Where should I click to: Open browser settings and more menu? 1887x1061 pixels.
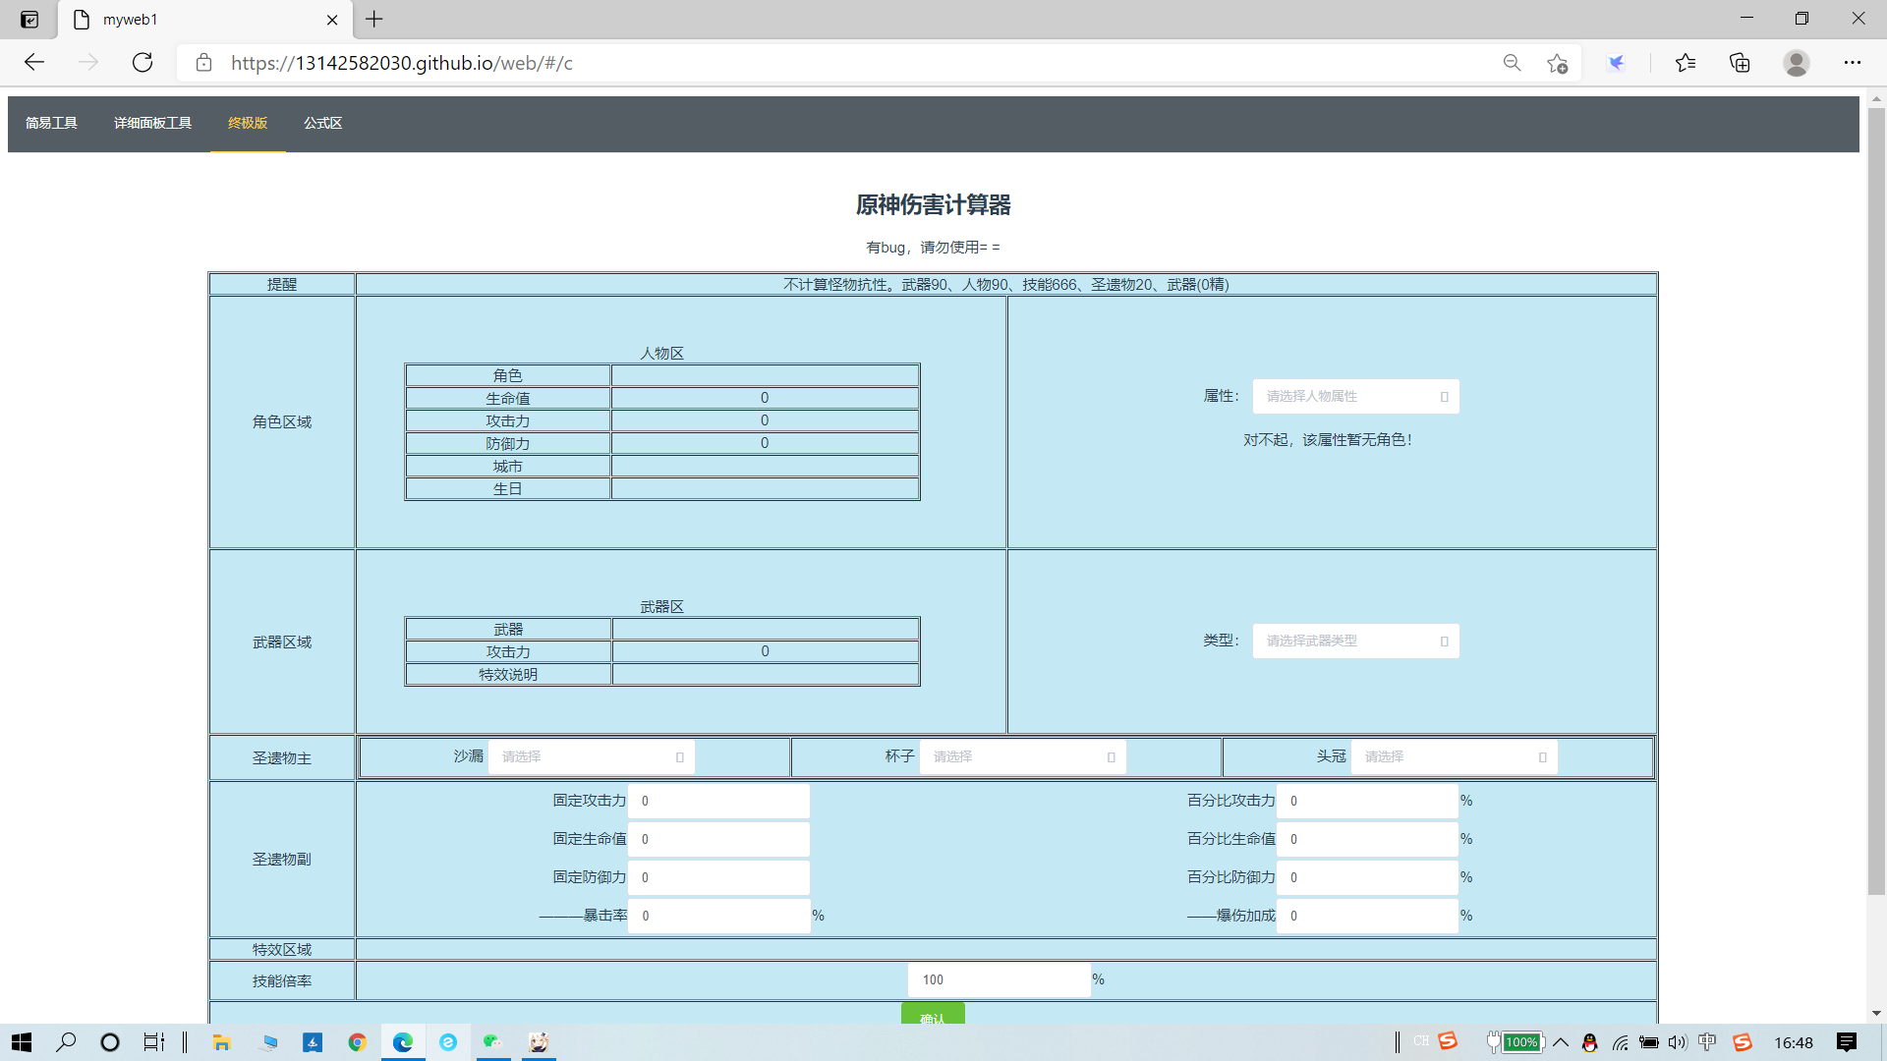[1853, 63]
